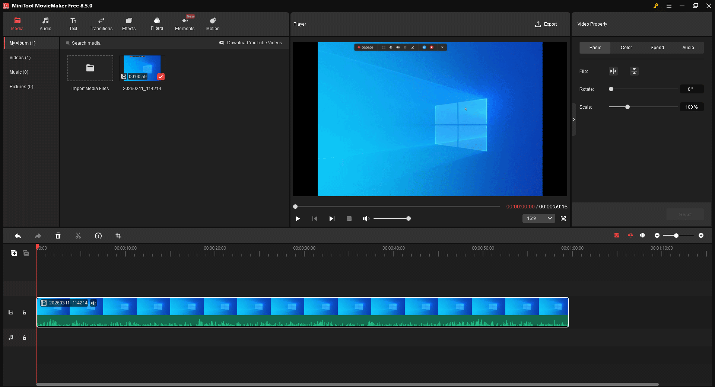The image size is (715, 387).
Task: Crop the timeline clip
Action: pyautogui.click(x=118, y=236)
